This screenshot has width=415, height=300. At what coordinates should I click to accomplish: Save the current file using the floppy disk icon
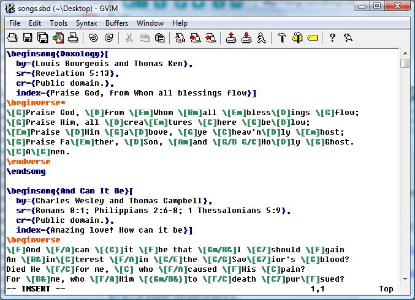click(29, 38)
